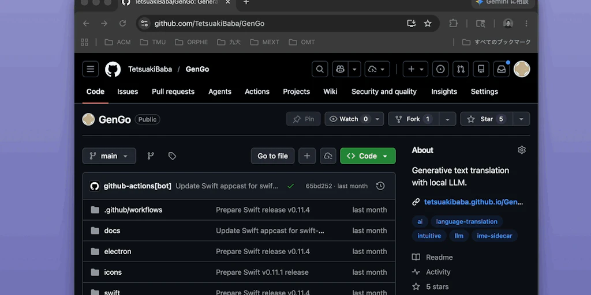Open the repository Settings tab
Image resolution: width=591 pixels, height=295 pixels.
tap(484, 92)
